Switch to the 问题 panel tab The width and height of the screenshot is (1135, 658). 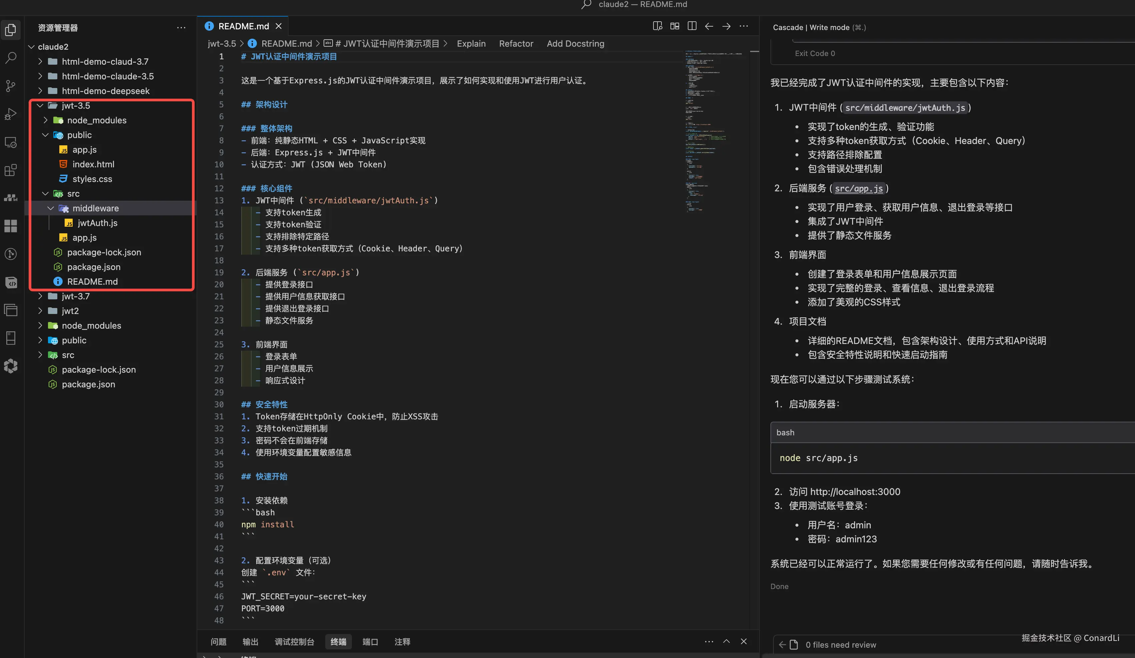point(219,642)
